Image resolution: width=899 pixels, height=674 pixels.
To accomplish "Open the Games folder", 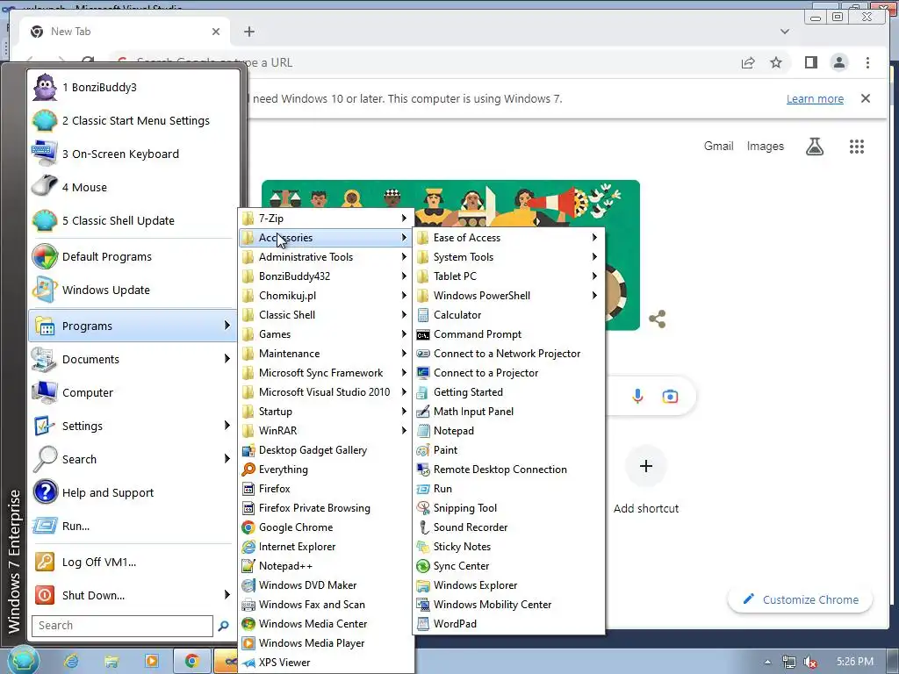I will pos(326,334).
